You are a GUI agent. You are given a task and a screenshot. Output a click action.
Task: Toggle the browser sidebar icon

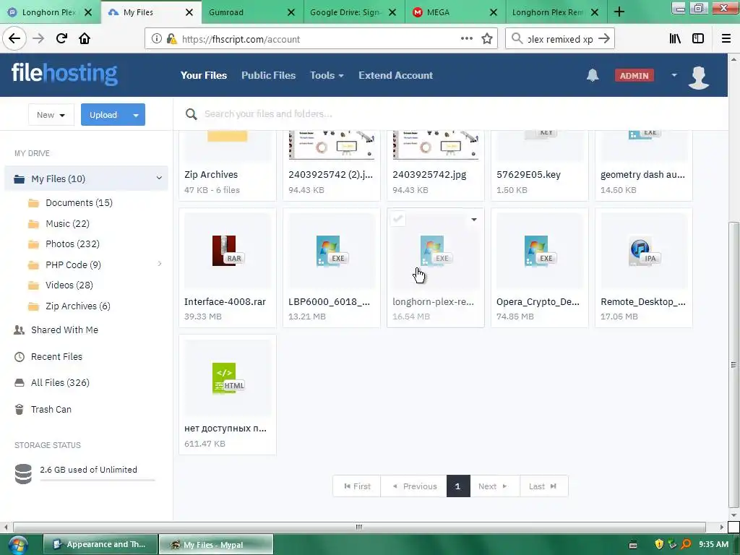[698, 39]
